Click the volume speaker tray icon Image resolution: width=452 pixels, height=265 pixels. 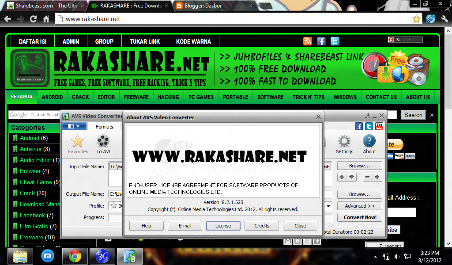coord(397,256)
